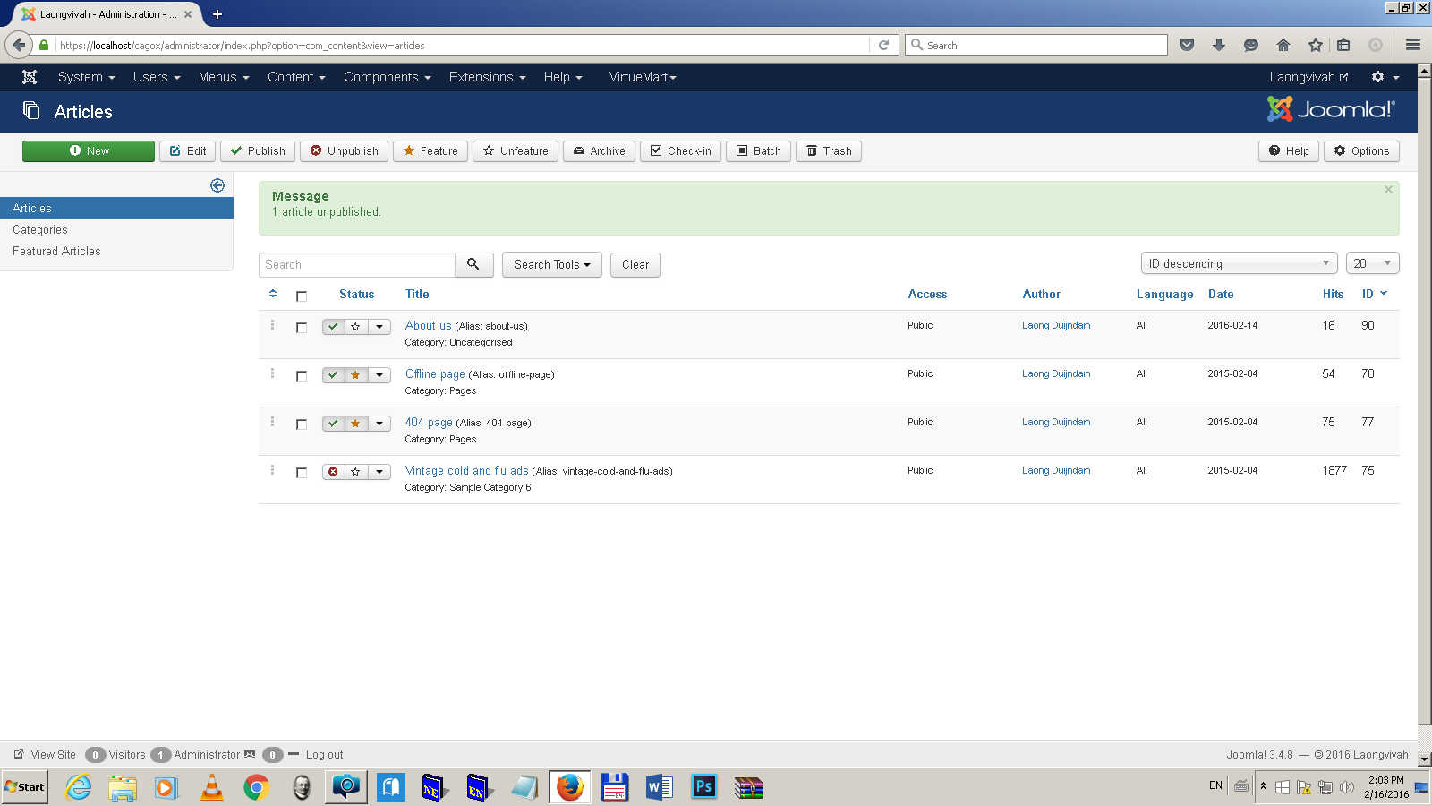This screenshot has width=1432, height=806.
Task: Select the checkbox for Offline page article
Action: [302, 376]
